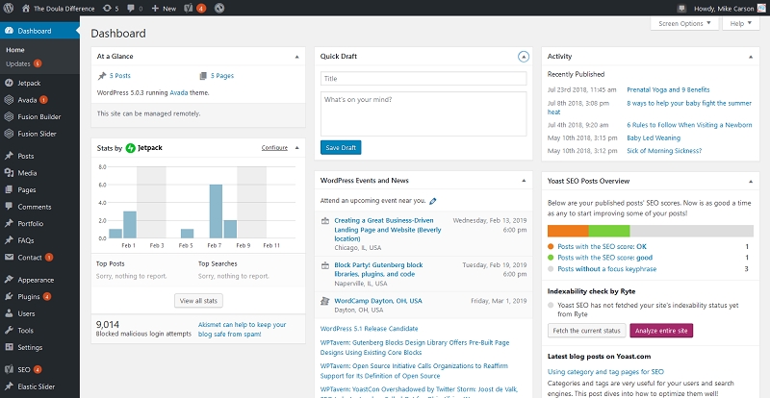
Task: Click the pencil icon to edit event location
Action: tap(433, 201)
